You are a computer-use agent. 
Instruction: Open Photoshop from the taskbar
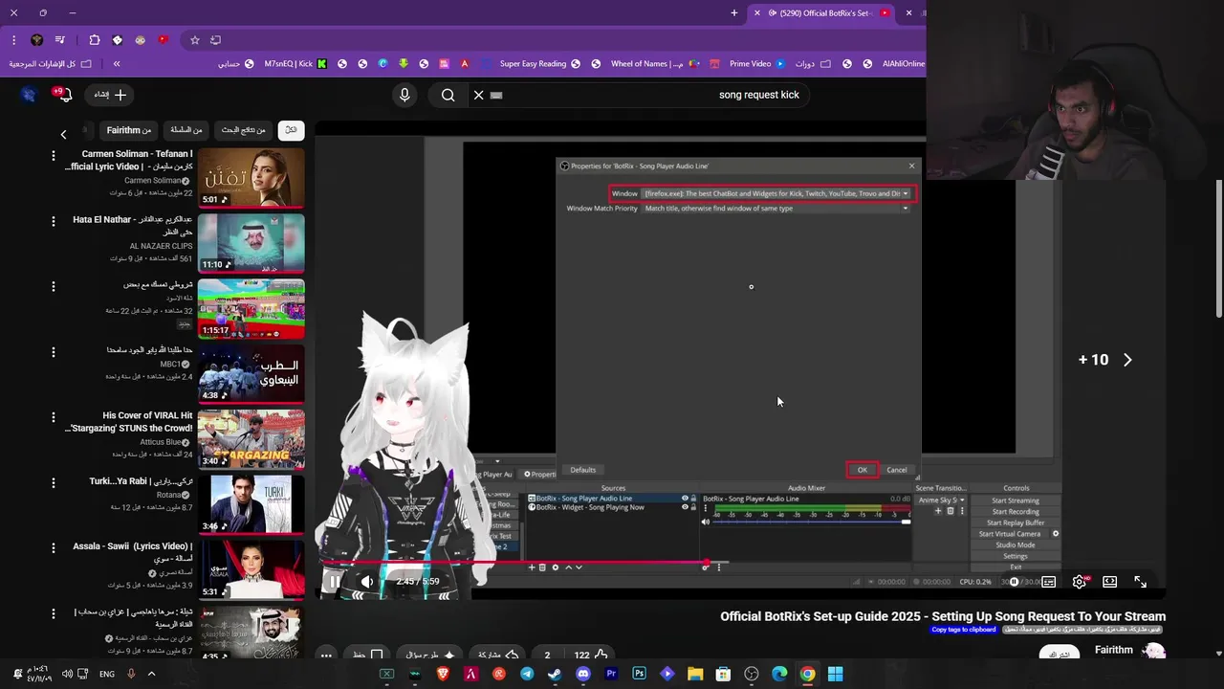[639, 674]
